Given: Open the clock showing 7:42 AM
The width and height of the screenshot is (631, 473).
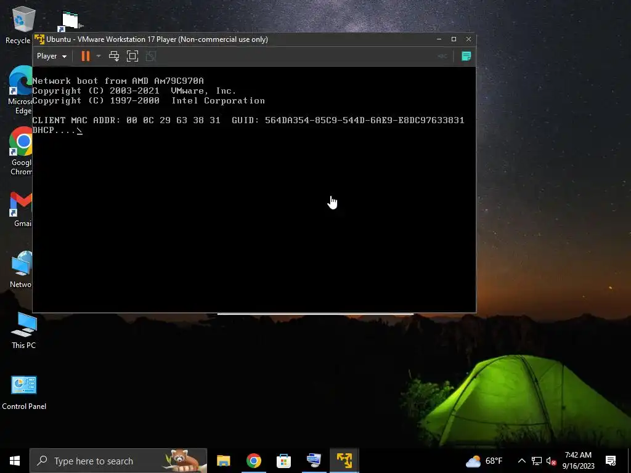Looking at the screenshot, I should 578,461.
